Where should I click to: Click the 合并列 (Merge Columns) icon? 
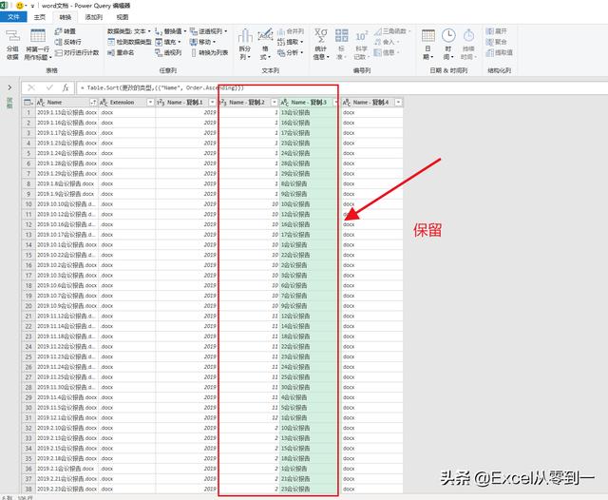pos(281,31)
